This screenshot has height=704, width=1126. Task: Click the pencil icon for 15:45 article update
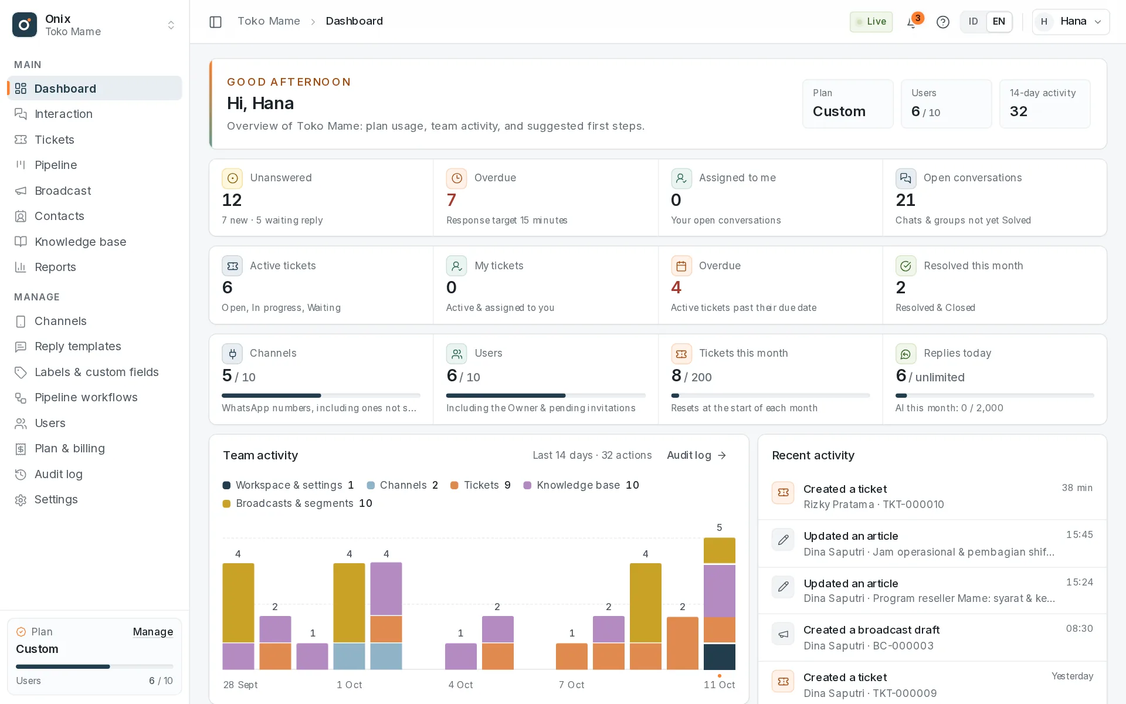(783, 540)
